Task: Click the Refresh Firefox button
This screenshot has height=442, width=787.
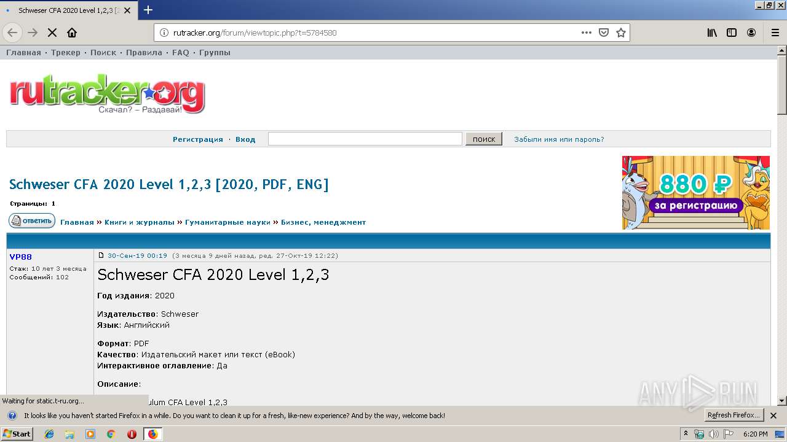Action: (734, 416)
